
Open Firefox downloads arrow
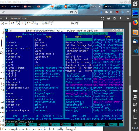tap(101, 12)
